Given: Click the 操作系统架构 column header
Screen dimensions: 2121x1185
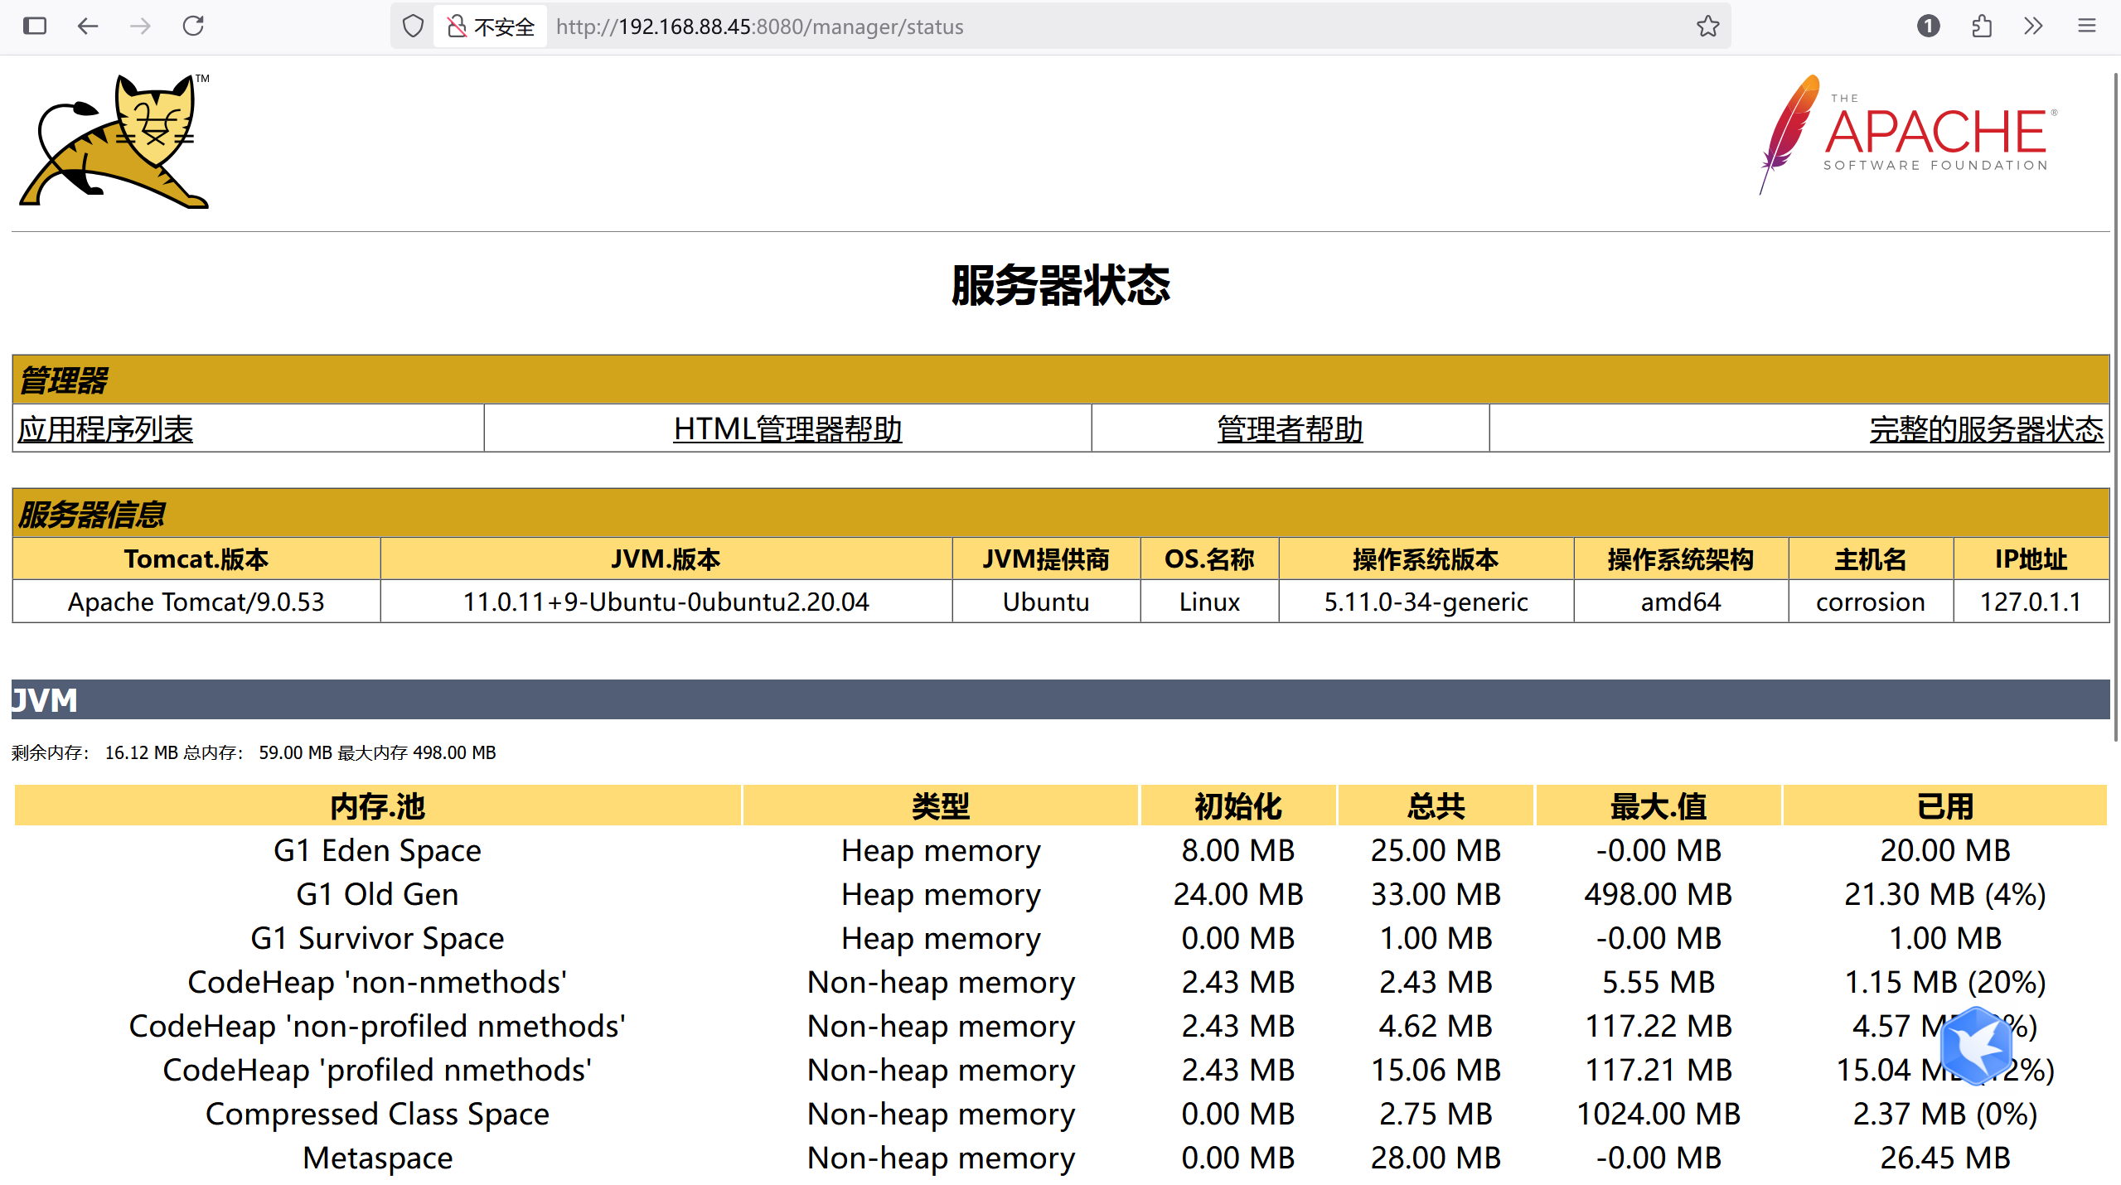Looking at the screenshot, I should [x=1681, y=559].
